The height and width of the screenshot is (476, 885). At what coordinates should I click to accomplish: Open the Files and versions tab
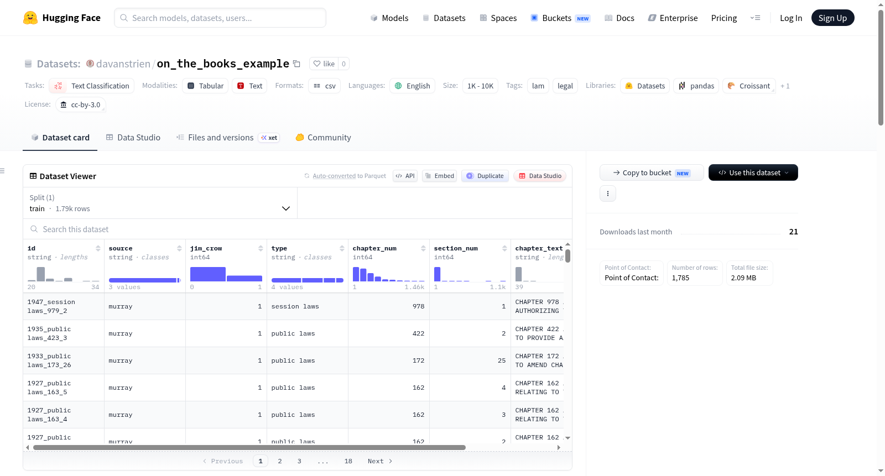coord(221,138)
